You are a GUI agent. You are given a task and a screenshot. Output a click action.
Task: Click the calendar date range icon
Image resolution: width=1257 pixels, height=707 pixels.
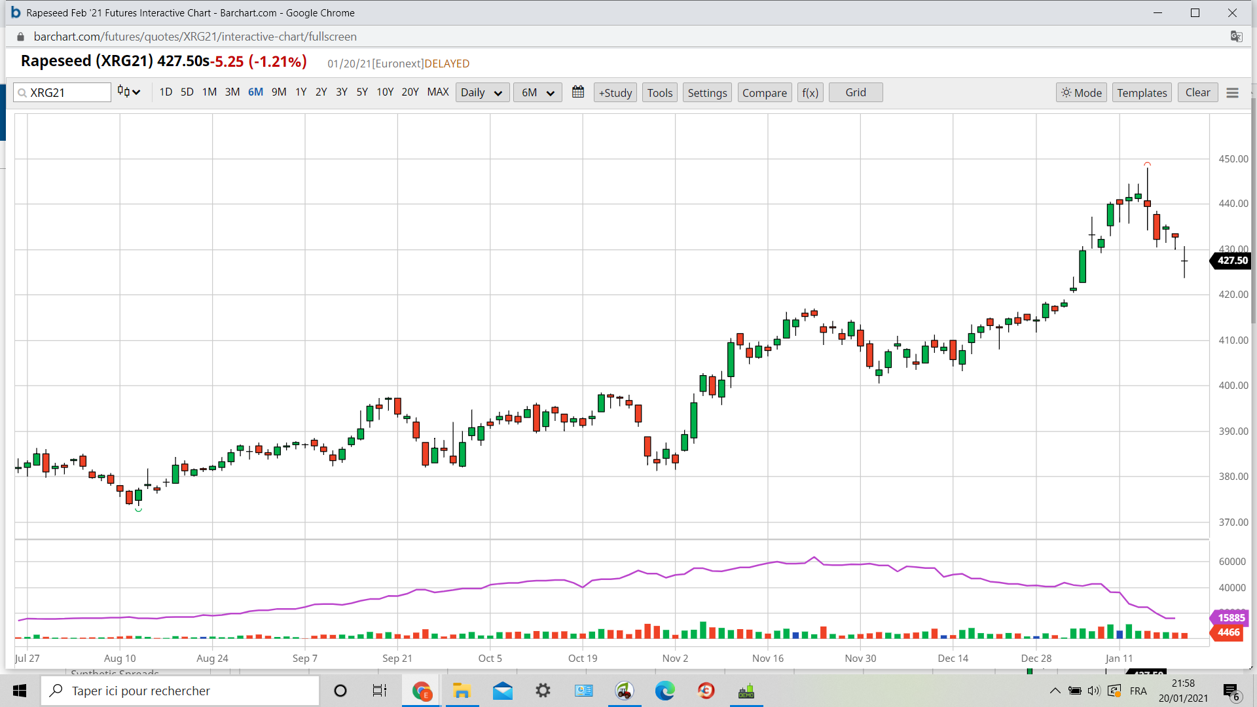coord(577,92)
